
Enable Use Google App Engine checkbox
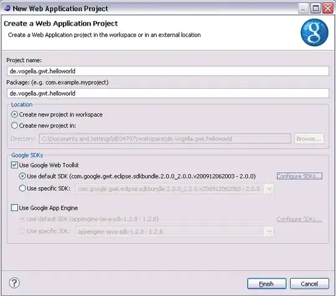14,208
